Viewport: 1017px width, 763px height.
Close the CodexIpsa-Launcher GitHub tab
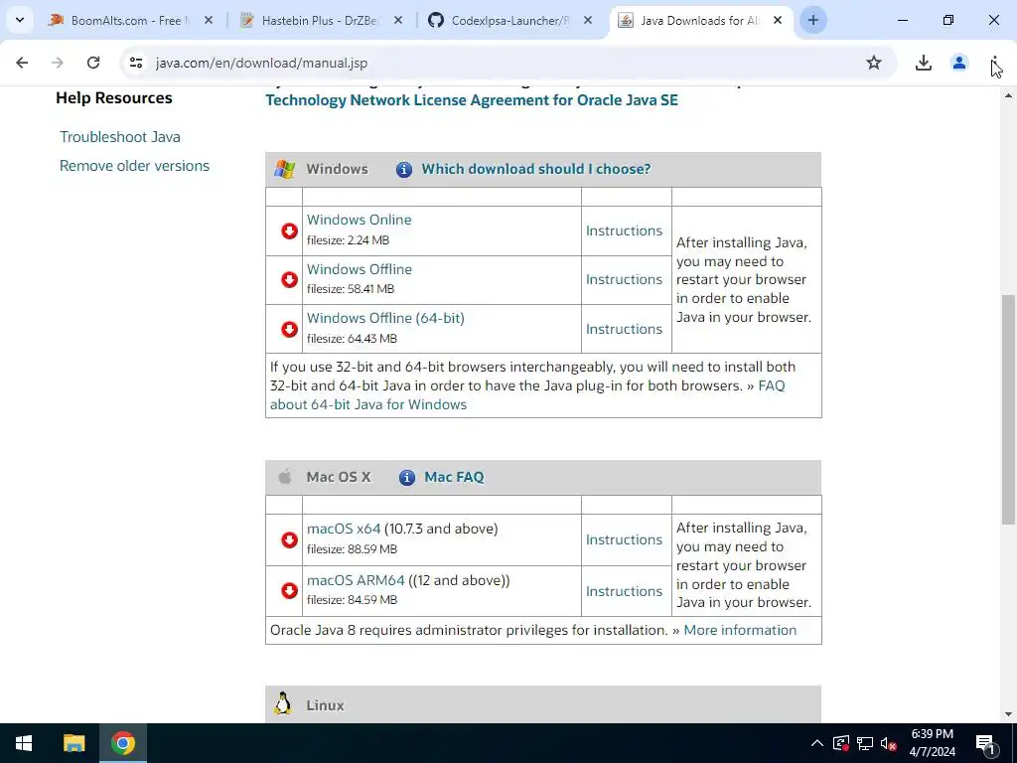pos(588,20)
